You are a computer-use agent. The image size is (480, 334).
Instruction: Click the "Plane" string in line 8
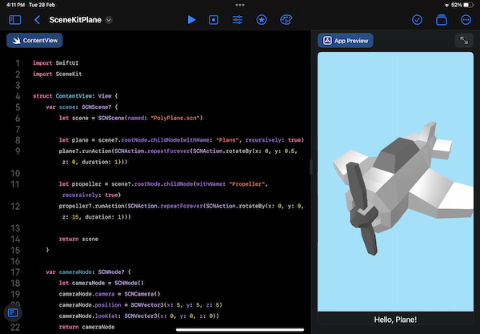(x=227, y=140)
